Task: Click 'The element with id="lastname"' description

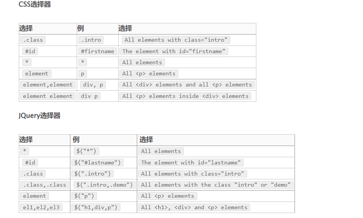Action: pyautogui.click(x=191, y=163)
